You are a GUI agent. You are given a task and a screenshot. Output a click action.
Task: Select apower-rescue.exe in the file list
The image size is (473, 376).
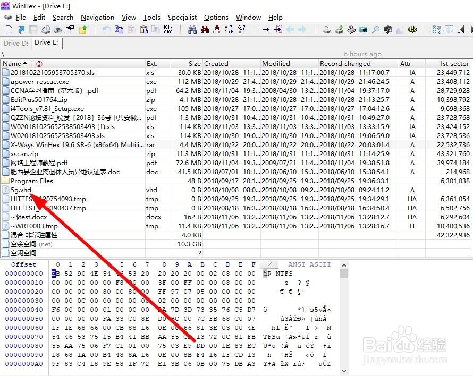click(x=39, y=82)
